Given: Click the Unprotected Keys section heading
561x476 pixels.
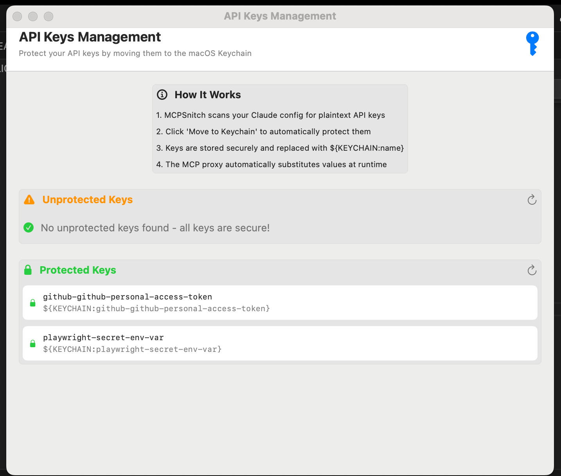Looking at the screenshot, I should click(88, 200).
